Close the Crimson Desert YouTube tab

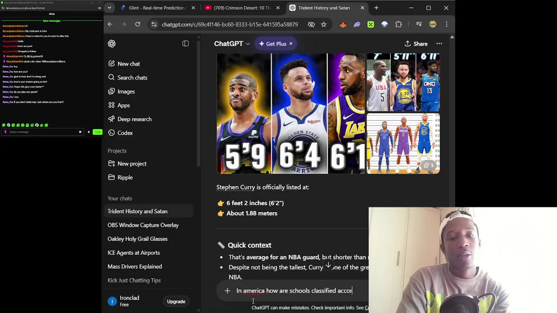pyautogui.click(x=278, y=8)
